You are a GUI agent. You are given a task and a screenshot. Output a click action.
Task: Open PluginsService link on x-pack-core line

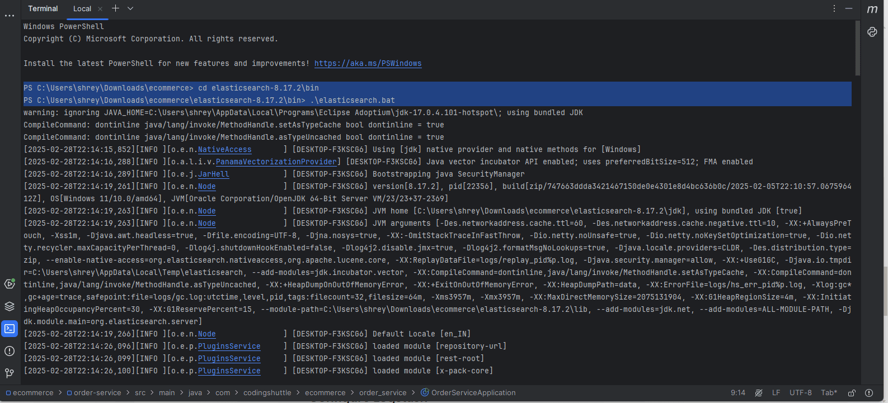coord(229,371)
